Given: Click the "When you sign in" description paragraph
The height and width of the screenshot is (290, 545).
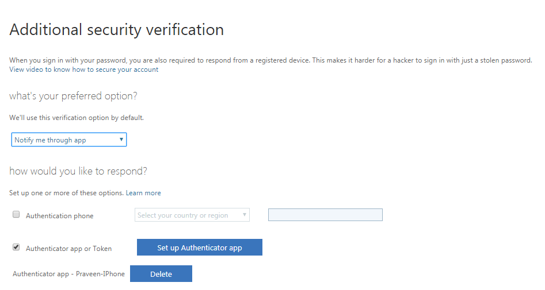Looking at the screenshot, I should 270,60.
